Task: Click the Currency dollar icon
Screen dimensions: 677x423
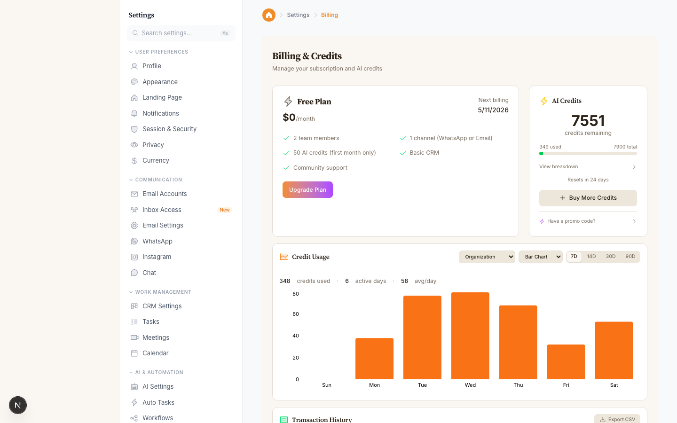Action: coord(134,160)
